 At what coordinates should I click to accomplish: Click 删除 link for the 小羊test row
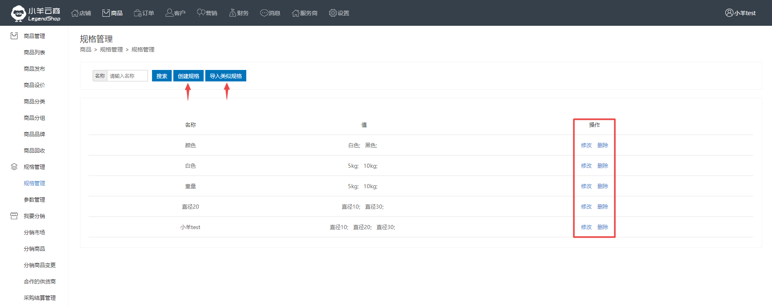click(602, 227)
